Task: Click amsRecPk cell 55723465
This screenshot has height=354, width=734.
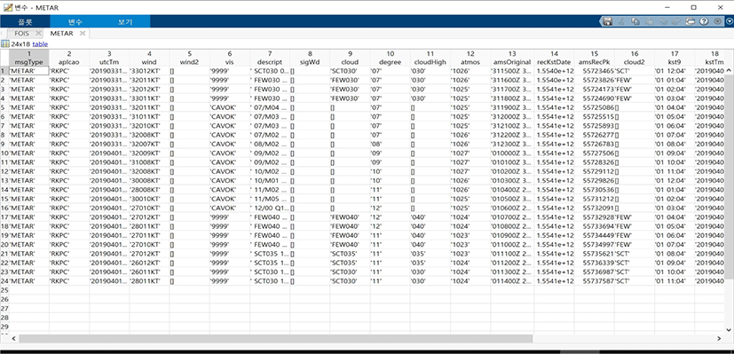Action: click(594, 71)
